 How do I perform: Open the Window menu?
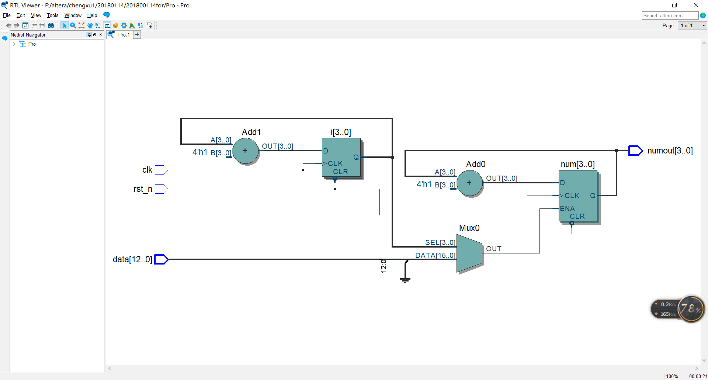click(x=73, y=15)
